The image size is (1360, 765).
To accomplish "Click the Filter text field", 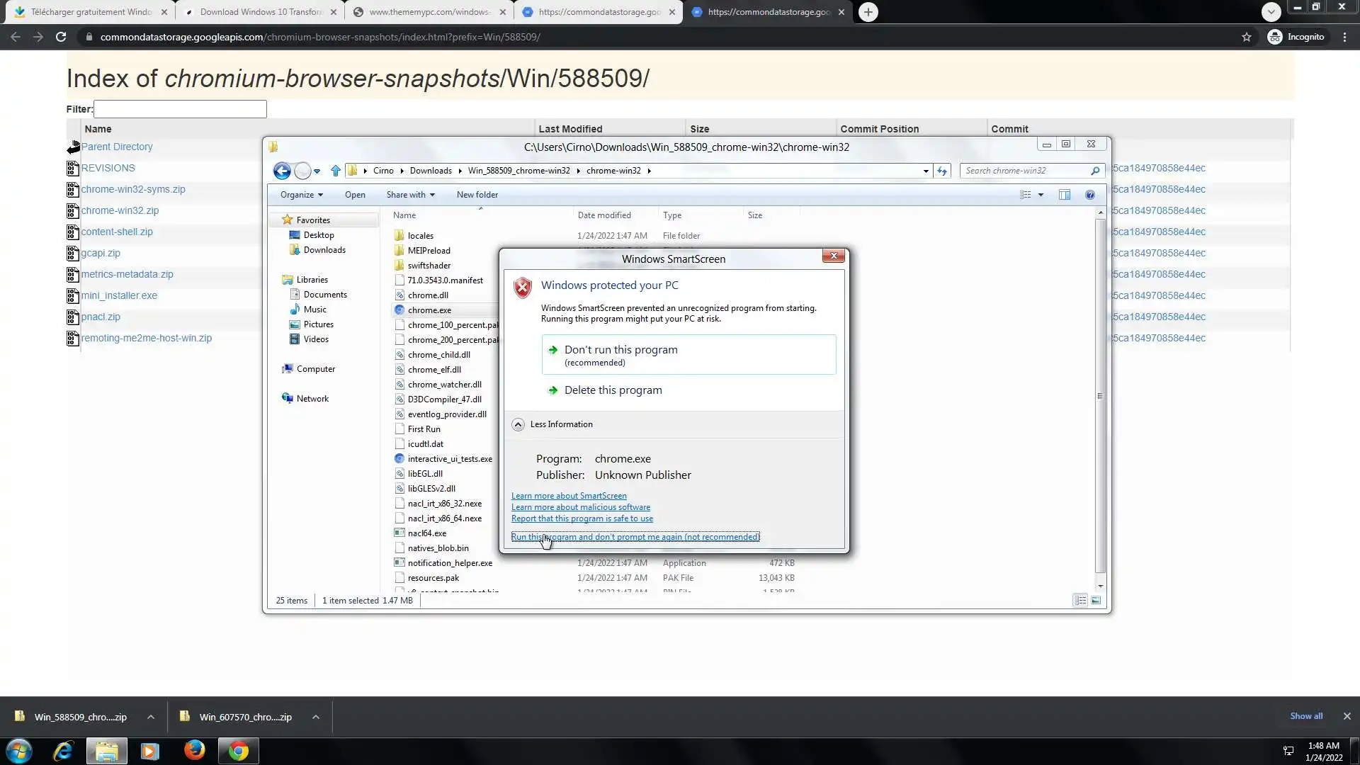I will click(180, 109).
